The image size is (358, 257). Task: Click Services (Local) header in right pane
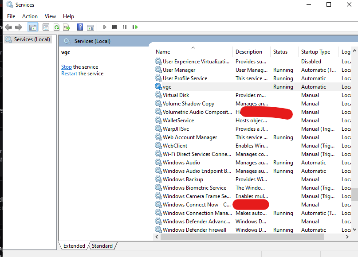(x=92, y=41)
